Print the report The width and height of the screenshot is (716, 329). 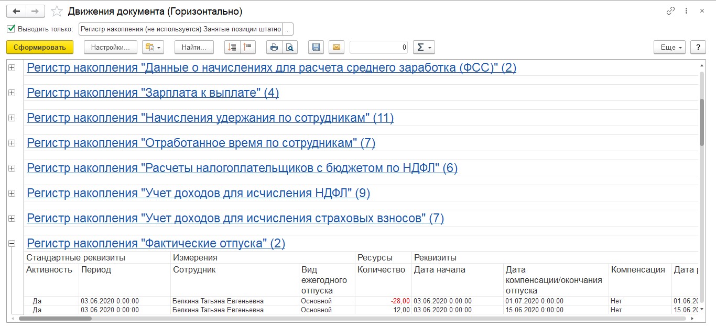(274, 47)
